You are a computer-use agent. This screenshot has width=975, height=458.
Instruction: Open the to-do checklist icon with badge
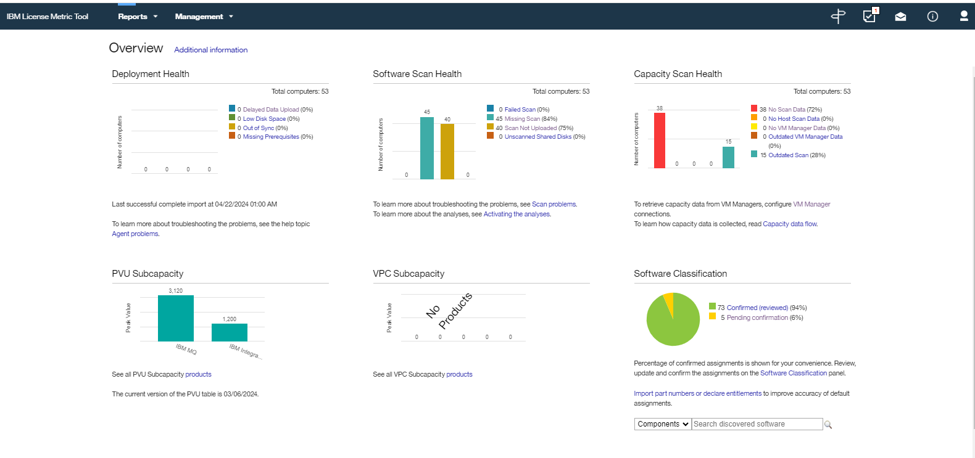(x=870, y=15)
